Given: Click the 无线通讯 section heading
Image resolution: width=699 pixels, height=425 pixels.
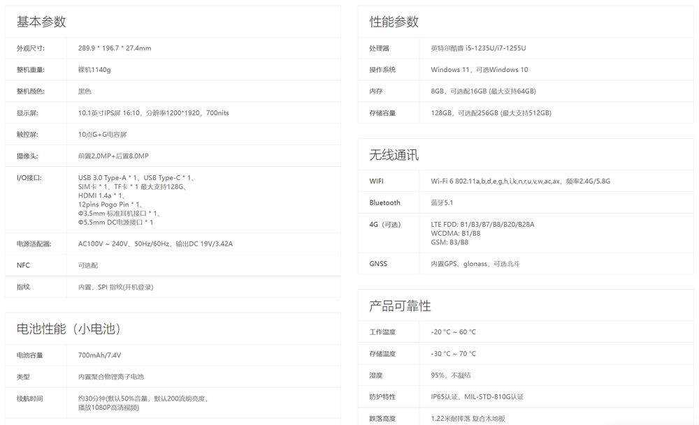Looking at the screenshot, I should pos(394,155).
